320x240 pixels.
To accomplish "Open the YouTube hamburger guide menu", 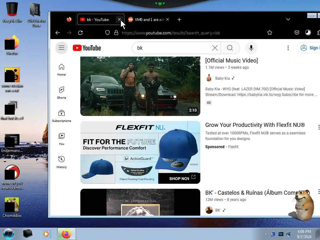I will (x=62, y=48).
